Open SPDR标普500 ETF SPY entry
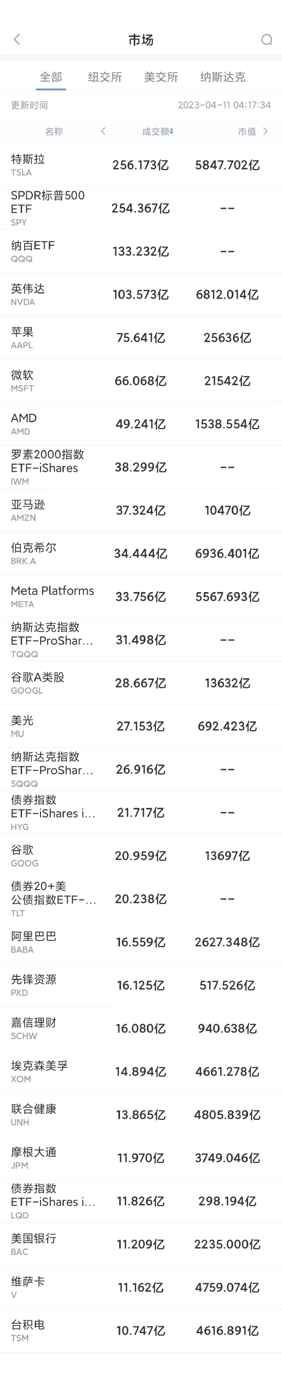The image size is (282, 1387). coord(140,208)
